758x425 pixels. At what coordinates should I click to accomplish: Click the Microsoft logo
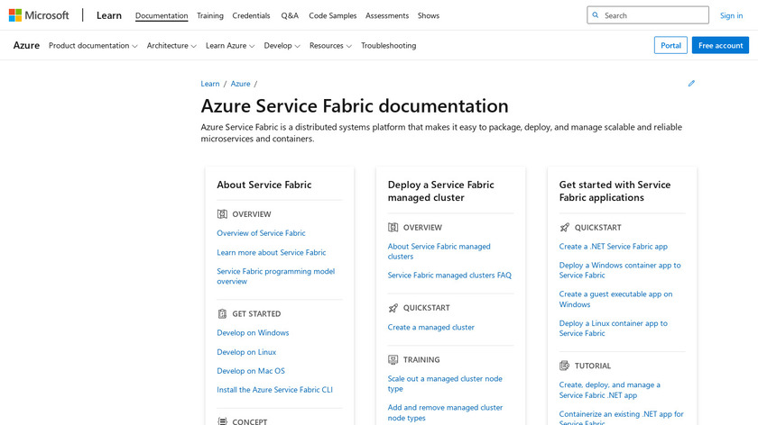[39, 15]
